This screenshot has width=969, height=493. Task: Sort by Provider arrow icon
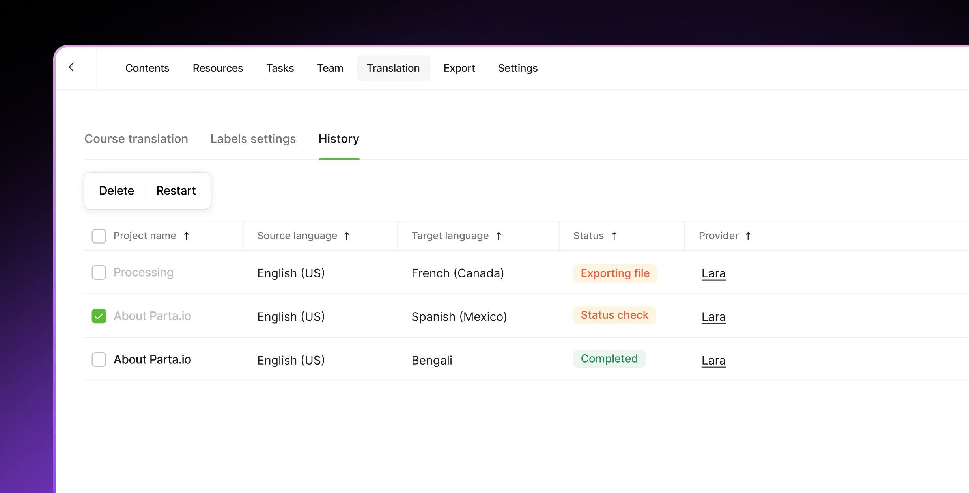(x=748, y=236)
